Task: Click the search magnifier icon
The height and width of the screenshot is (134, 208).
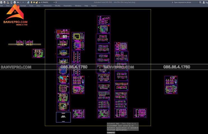Action: coord(200,3)
